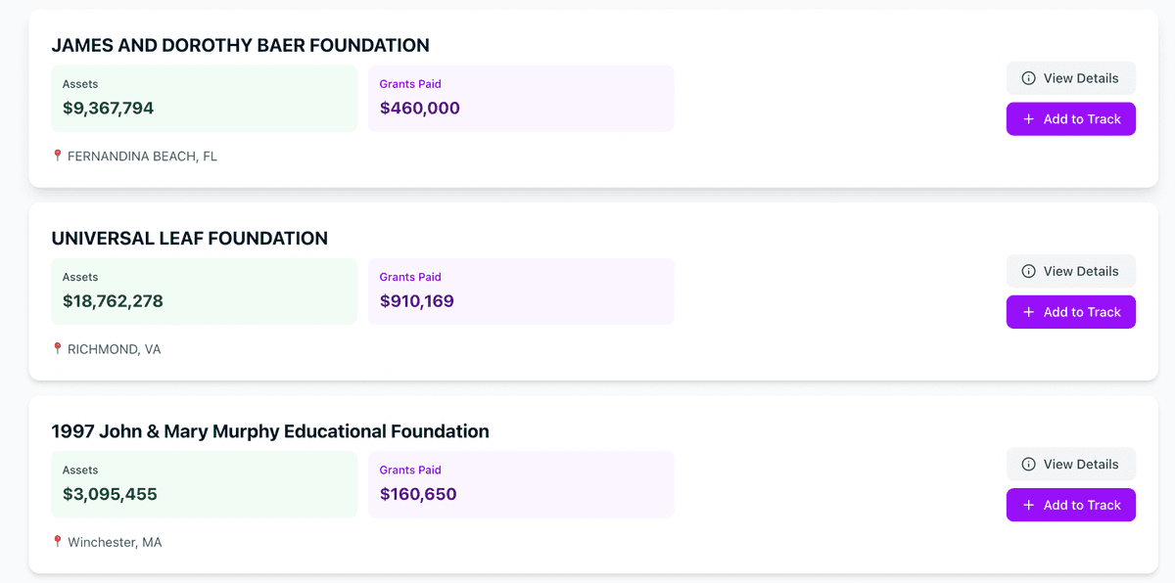Click the $9,367,794 assets box
This screenshot has height=583, width=1175.
click(204, 98)
